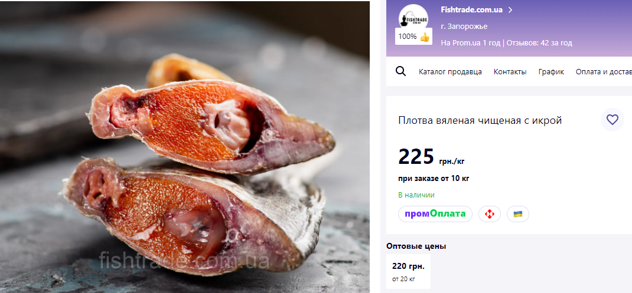Viewport: 632px width, 293px height.
Task: Go to the Каталог продавца tab
Action: click(450, 72)
